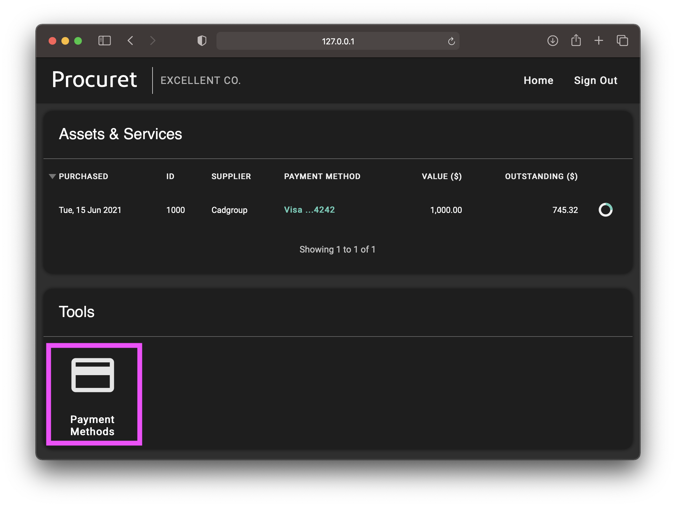The height and width of the screenshot is (507, 676).
Task: Click the Value ($) column header
Action: point(442,177)
